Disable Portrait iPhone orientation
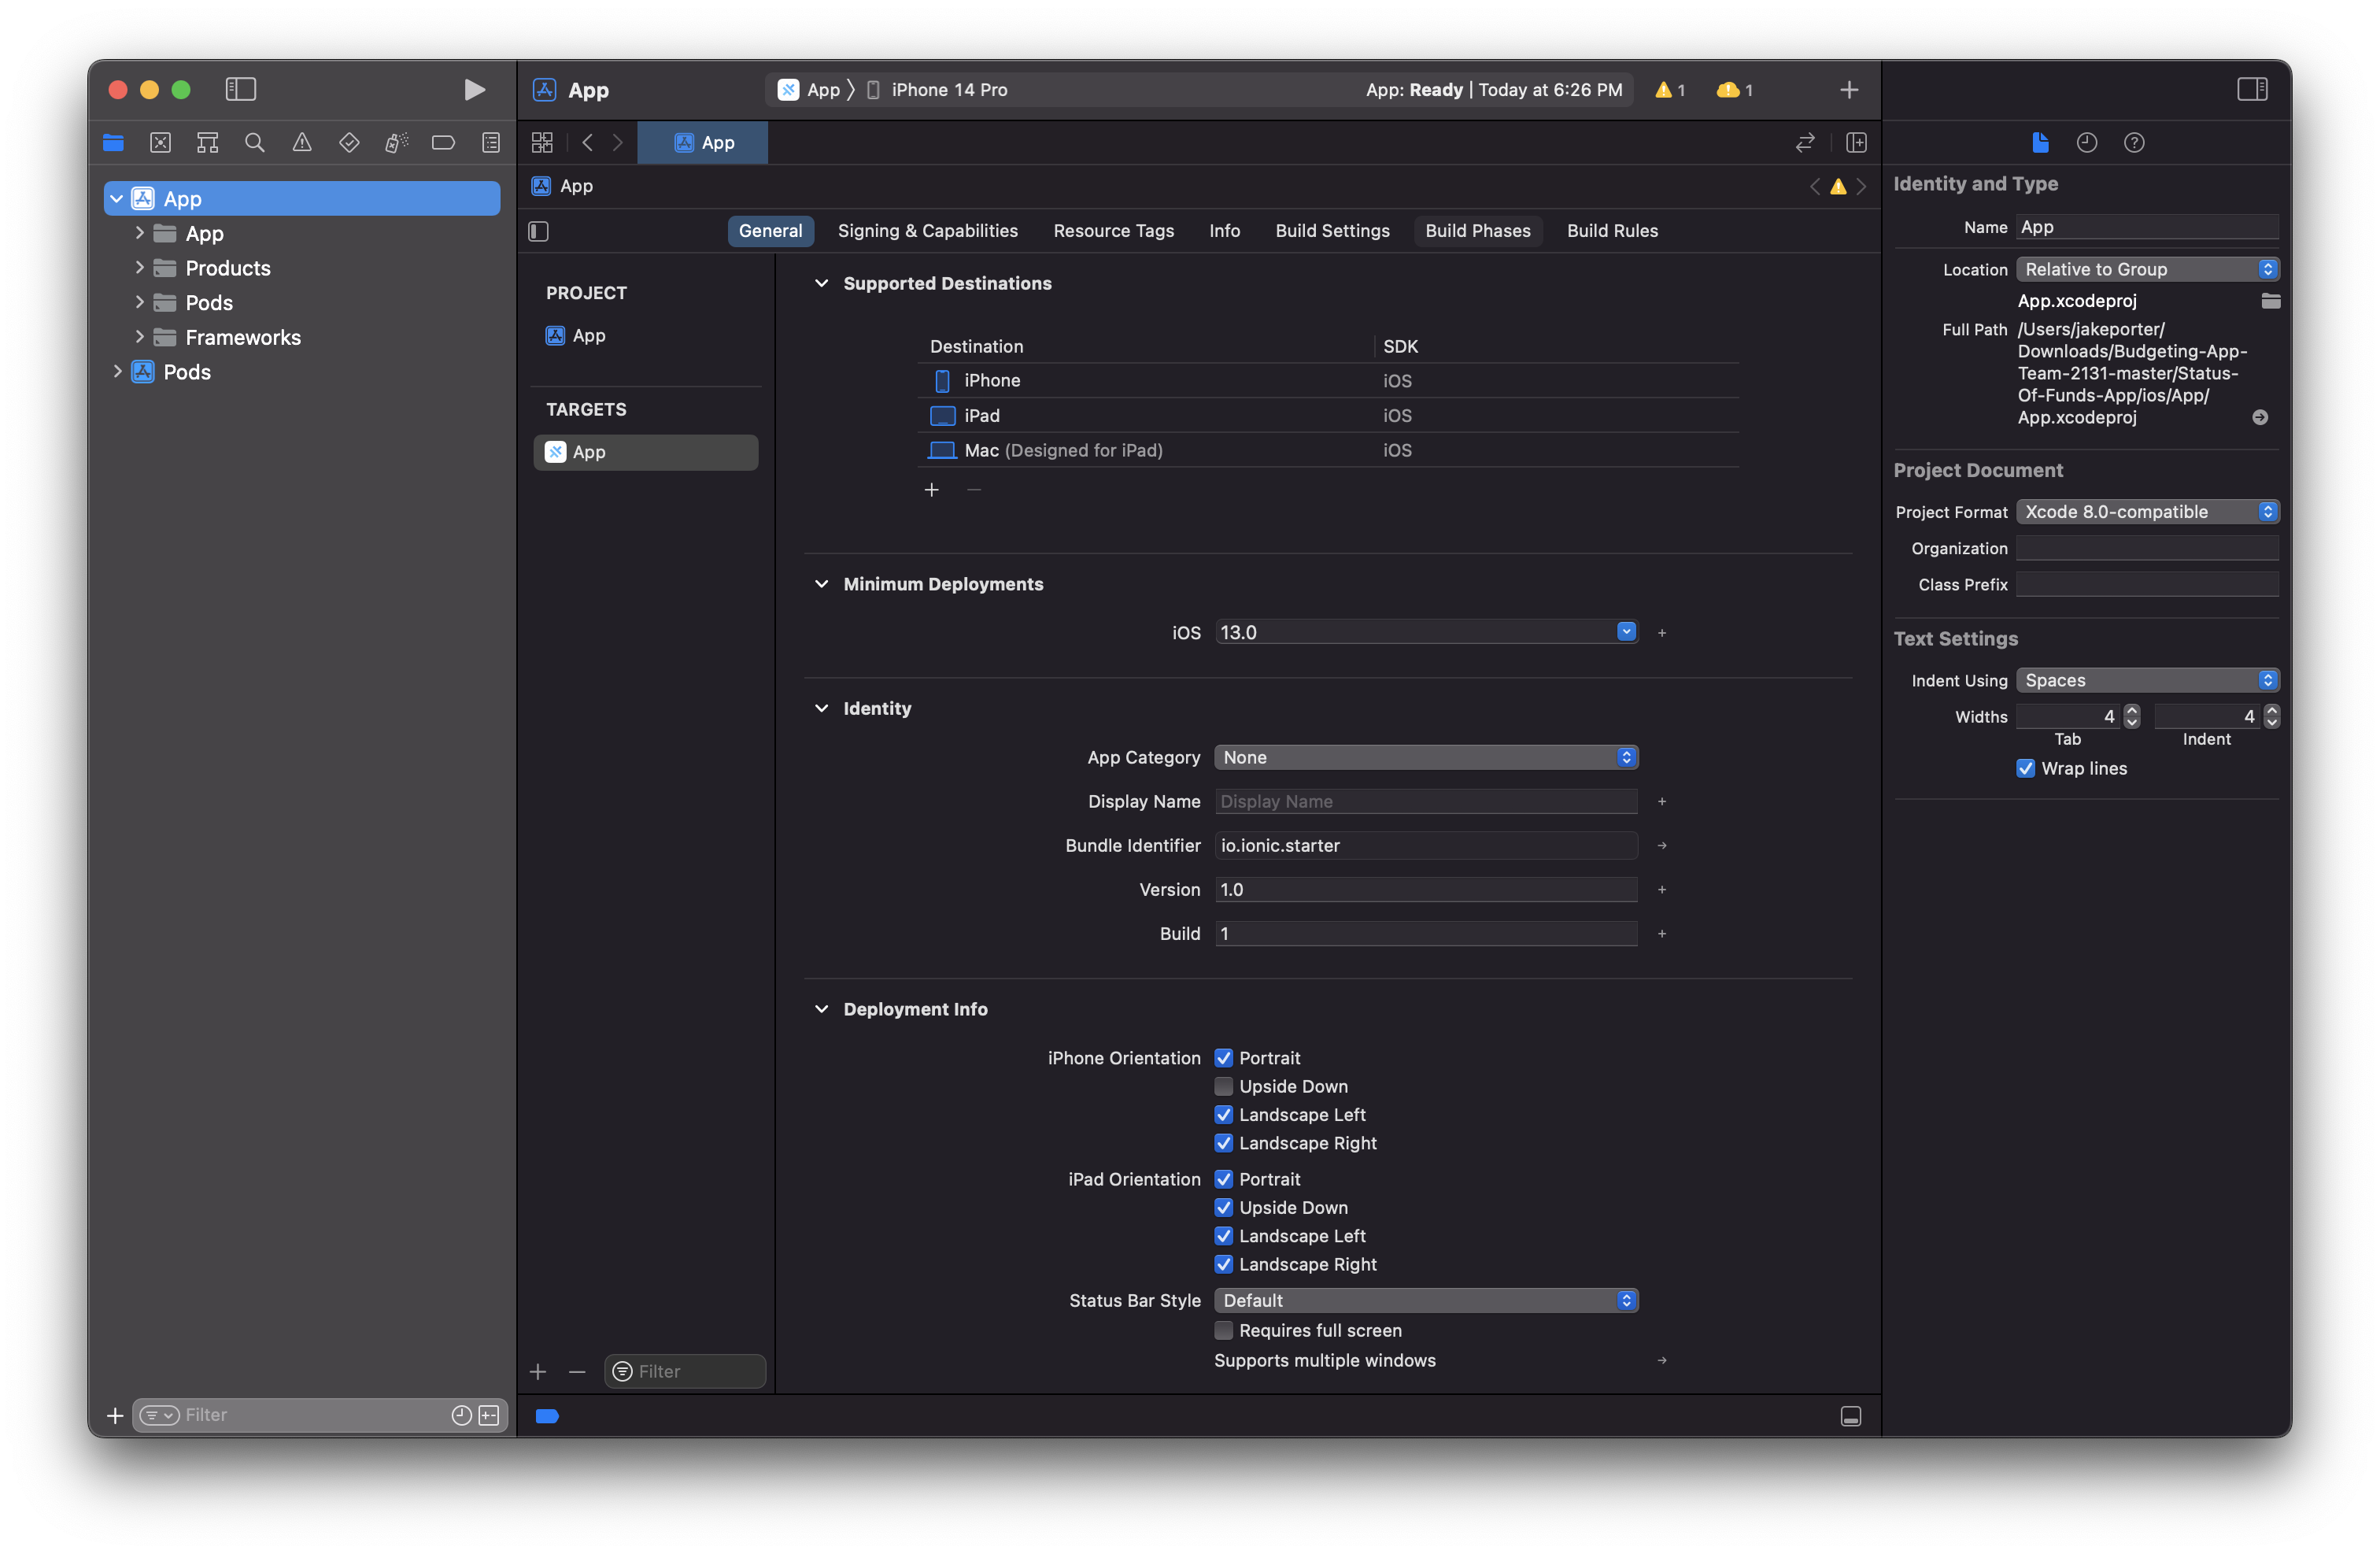Viewport: 2380px width, 1554px height. click(x=1224, y=1057)
